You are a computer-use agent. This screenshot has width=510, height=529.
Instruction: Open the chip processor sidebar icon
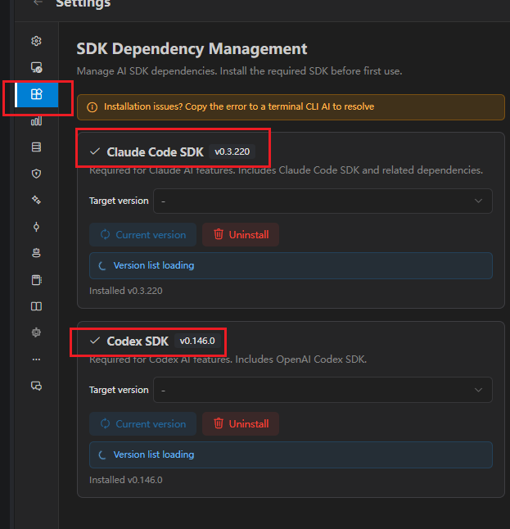point(36,332)
